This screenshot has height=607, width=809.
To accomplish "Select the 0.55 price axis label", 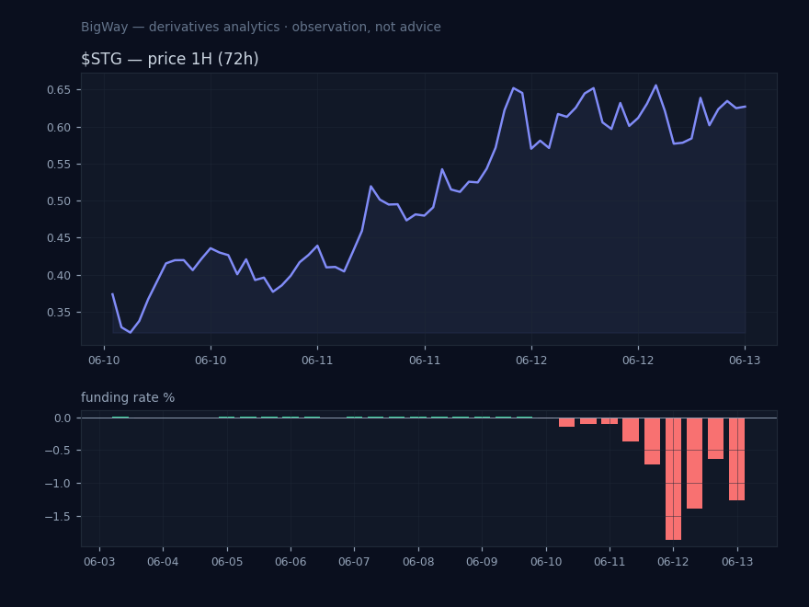I will [x=58, y=164].
